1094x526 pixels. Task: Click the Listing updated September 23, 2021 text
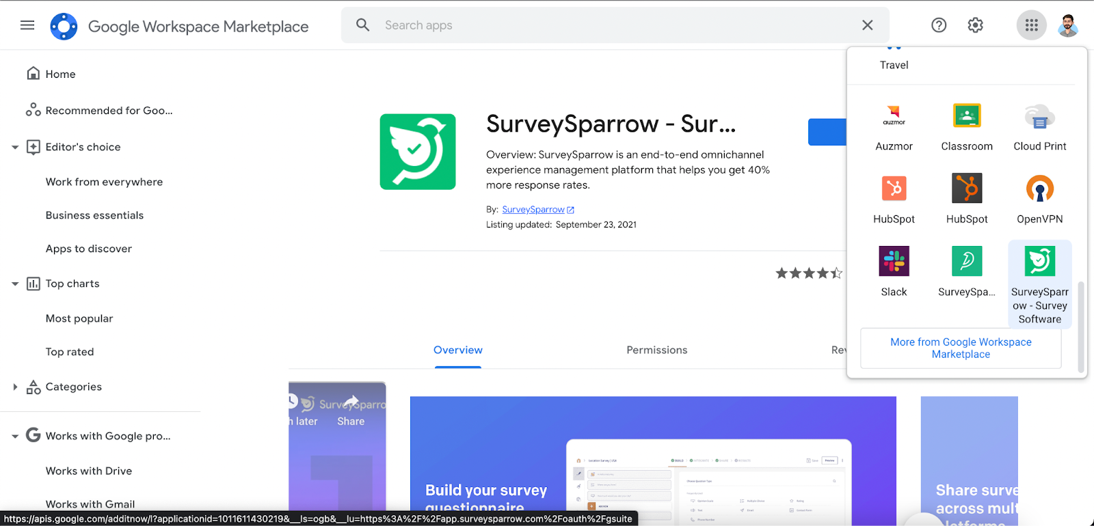click(x=561, y=225)
